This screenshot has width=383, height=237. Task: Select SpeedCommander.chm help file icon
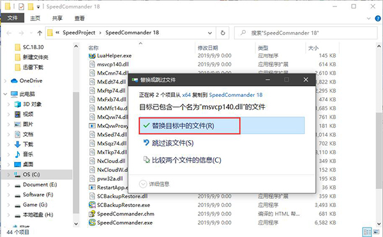(92, 214)
